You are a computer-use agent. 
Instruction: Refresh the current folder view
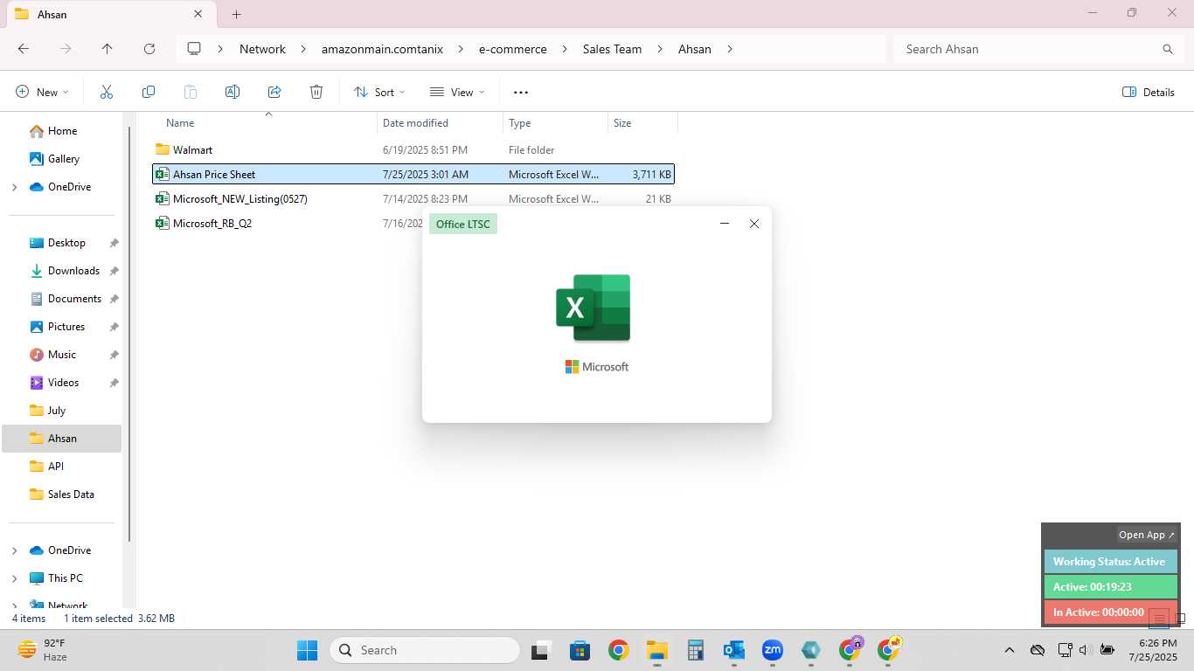pyautogui.click(x=149, y=49)
